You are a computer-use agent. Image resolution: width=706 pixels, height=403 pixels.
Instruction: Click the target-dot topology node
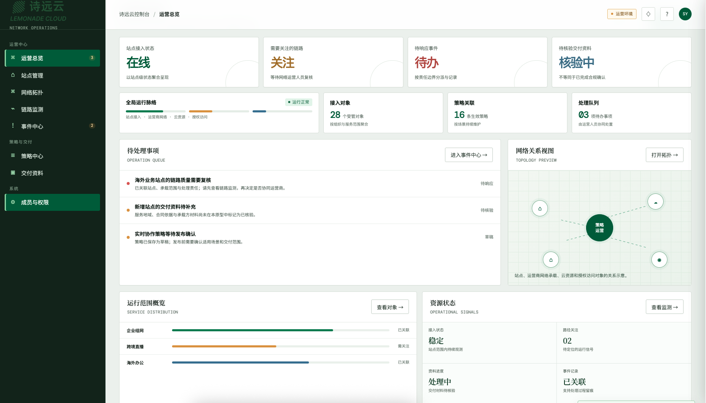click(x=659, y=260)
